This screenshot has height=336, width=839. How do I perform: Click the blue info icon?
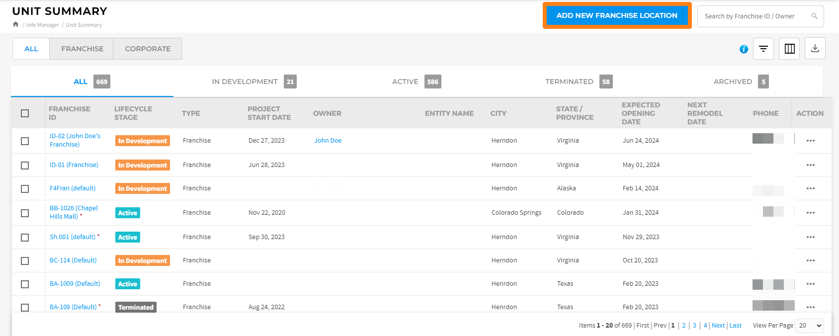pyautogui.click(x=744, y=49)
